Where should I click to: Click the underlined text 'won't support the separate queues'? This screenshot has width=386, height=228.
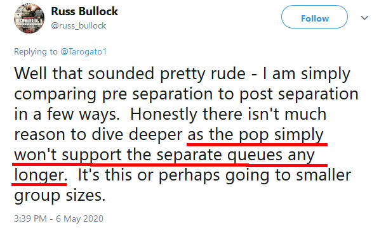pyautogui.click(x=149, y=155)
